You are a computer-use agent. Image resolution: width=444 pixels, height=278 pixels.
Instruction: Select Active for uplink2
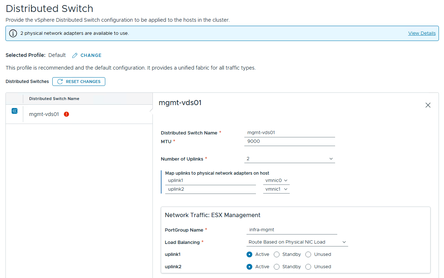(x=249, y=267)
